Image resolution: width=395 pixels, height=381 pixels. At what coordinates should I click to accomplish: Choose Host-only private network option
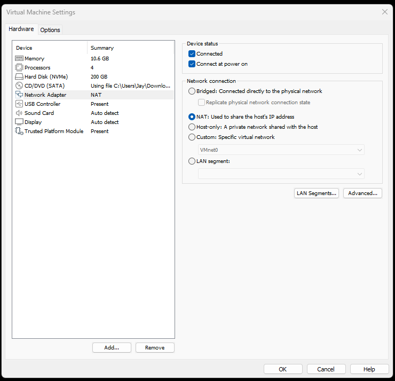click(192, 127)
